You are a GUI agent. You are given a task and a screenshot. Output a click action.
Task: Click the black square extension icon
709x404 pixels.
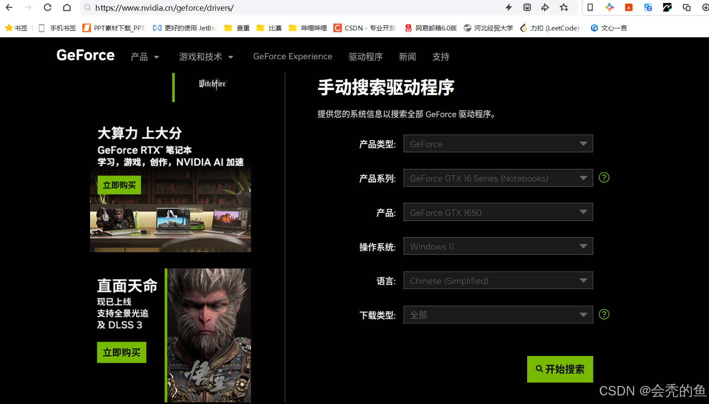667,7
